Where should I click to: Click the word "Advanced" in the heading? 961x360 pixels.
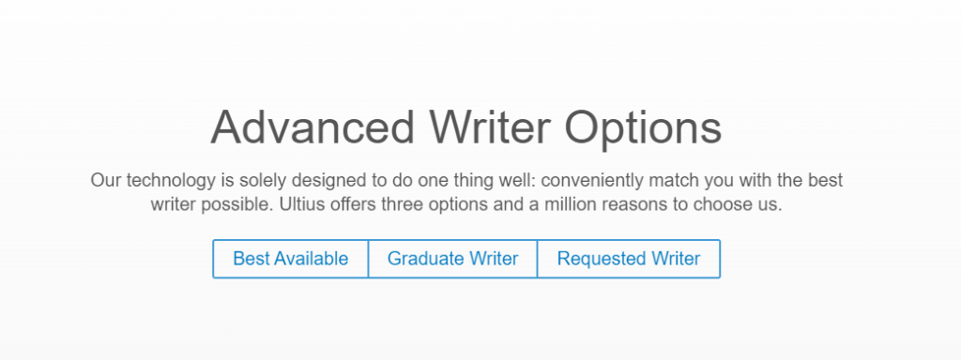tap(313, 127)
